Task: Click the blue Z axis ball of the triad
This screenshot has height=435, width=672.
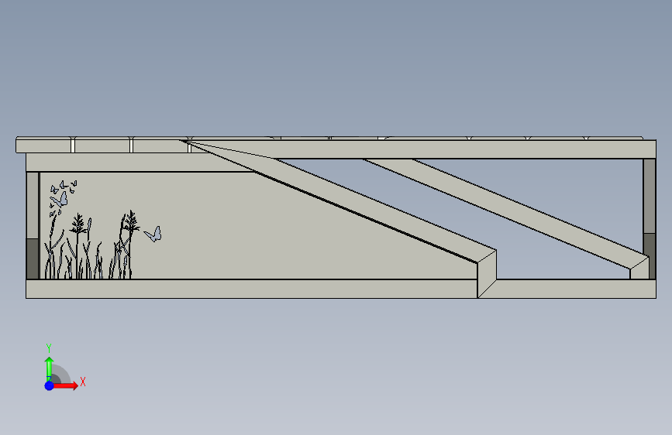Action: [x=50, y=385]
